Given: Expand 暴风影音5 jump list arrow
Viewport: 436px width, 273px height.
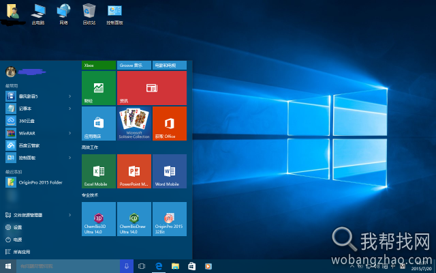Looking at the screenshot, I should (x=69, y=96).
